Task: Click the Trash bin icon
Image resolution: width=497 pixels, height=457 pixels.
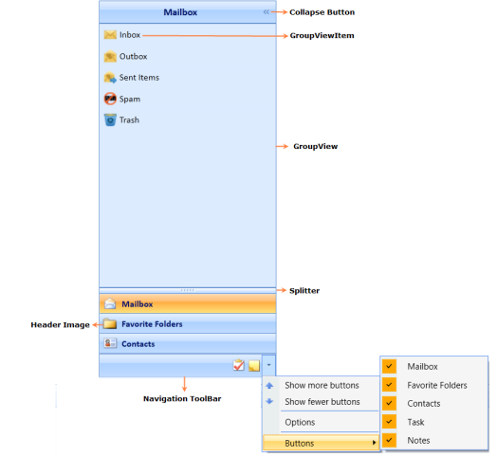Action: [x=110, y=119]
